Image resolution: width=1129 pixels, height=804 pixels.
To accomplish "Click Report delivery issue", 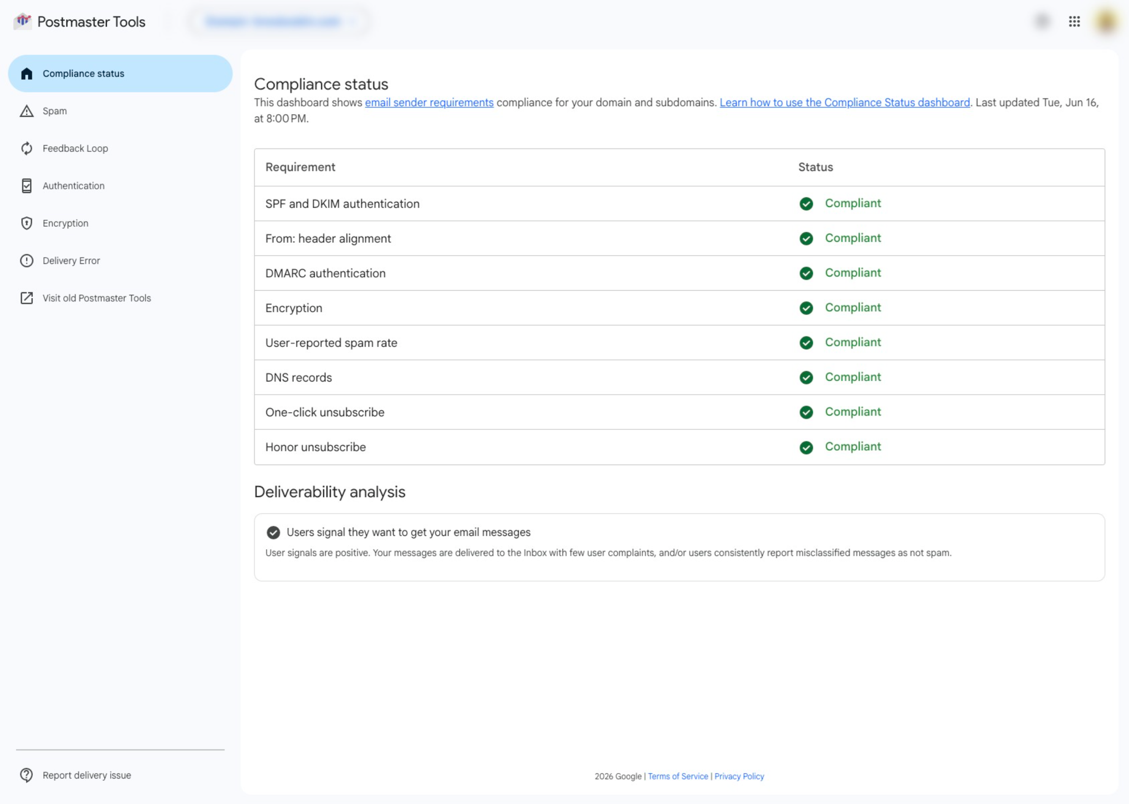I will pos(120,775).
